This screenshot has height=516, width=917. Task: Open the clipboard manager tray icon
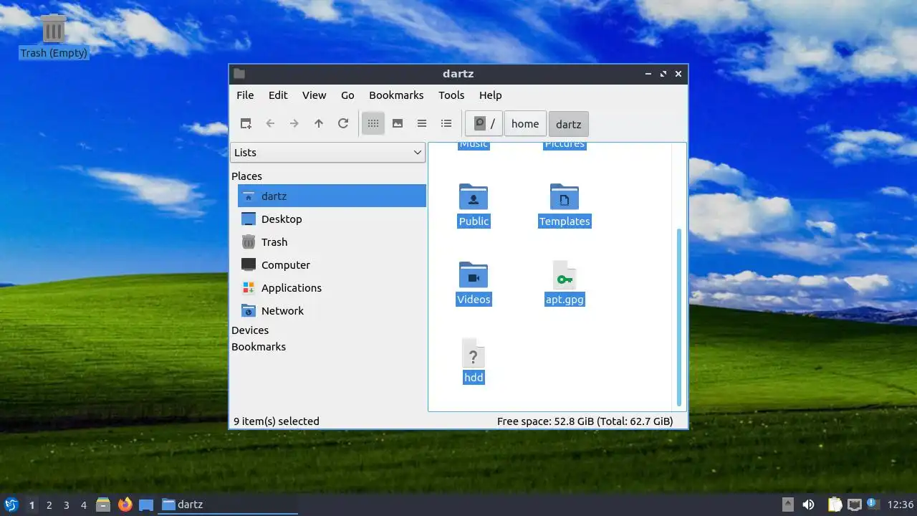click(835, 505)
